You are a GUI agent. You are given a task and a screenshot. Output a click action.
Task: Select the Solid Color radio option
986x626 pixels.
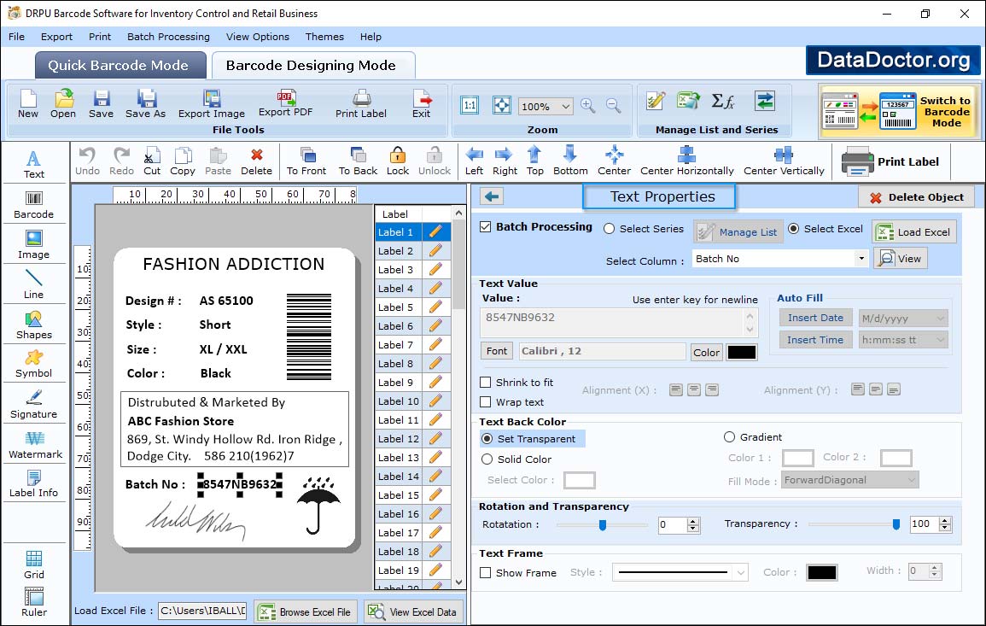click(487, 459)
